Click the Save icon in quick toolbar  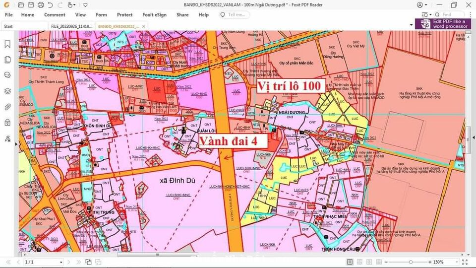(x=30, y=5)
